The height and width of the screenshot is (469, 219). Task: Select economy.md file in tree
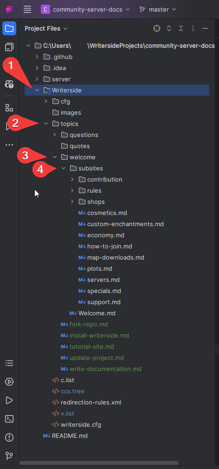(105, 235)
